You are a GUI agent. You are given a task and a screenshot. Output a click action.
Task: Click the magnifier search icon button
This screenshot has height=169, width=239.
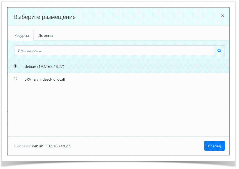click(219, 51)
